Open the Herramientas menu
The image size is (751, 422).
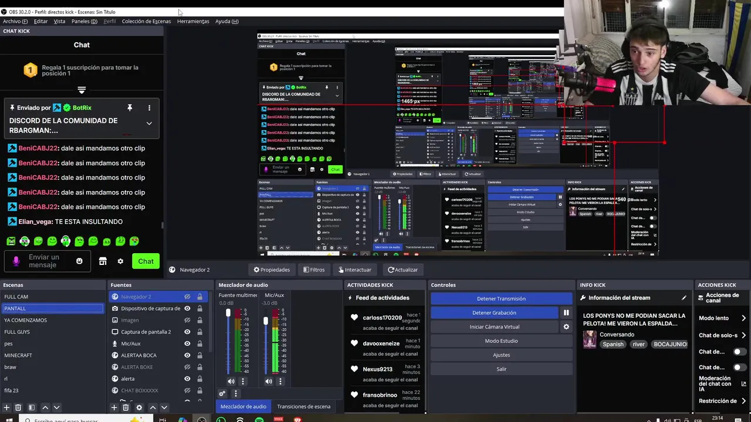(193, 21)
